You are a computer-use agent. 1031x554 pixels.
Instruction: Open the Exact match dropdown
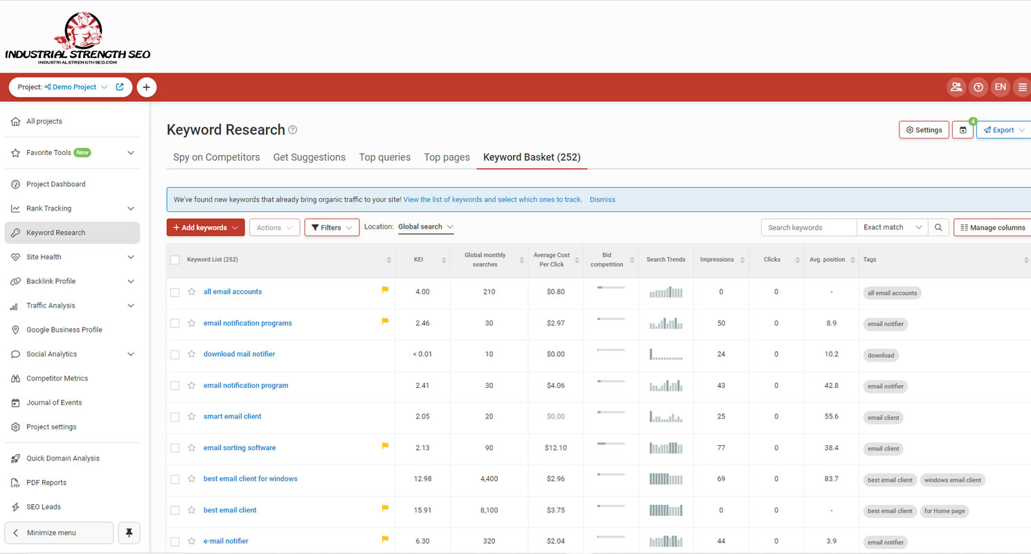[x=893, y=227]
